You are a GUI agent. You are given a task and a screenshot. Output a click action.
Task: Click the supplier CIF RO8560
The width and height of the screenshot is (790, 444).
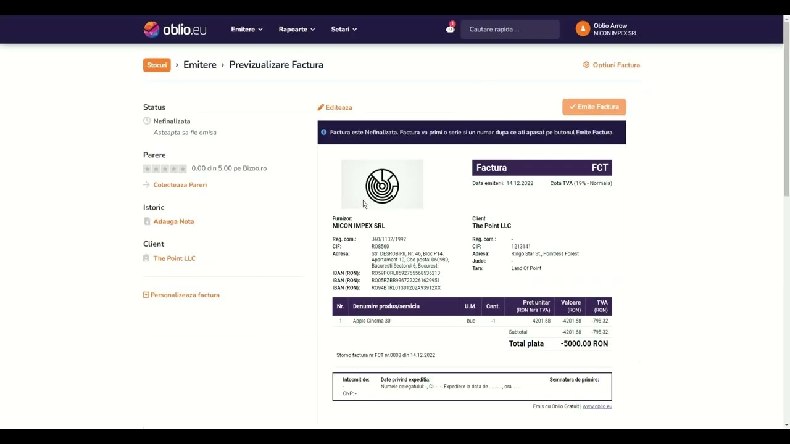(x=380, y=247)
